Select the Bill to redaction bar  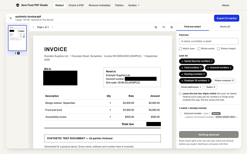[60, 78]
